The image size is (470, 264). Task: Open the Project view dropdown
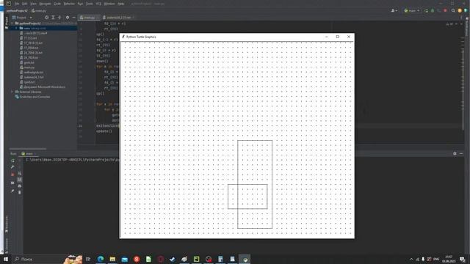tap(22, 18)
